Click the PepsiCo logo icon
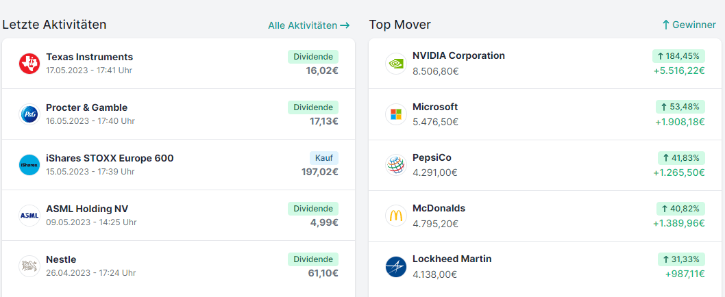The image size is (725, 297). tap(396, 165)
